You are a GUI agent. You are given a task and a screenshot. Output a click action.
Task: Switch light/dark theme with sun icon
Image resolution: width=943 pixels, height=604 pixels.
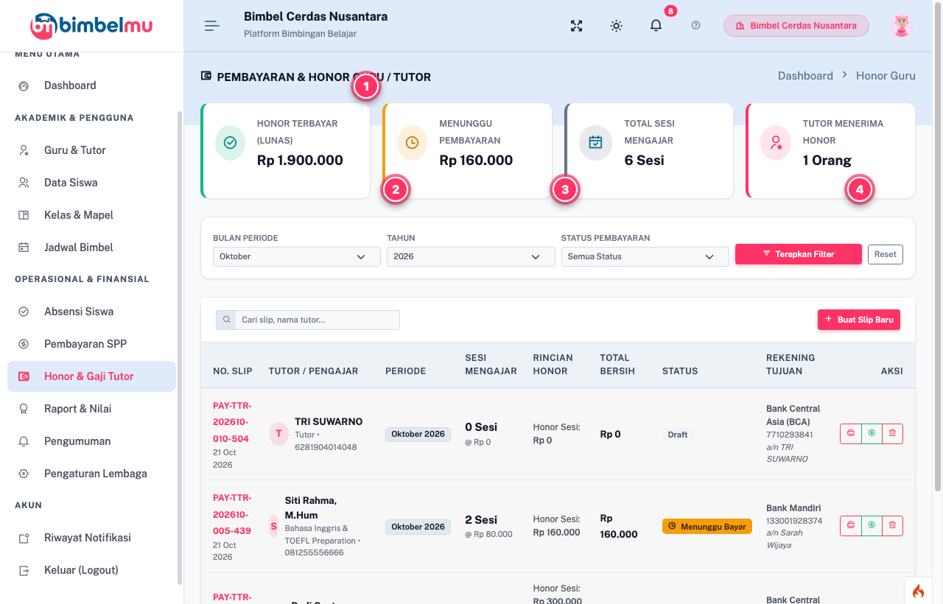click(617, 26)
